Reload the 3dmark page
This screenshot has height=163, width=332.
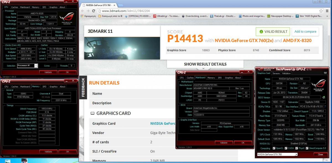(x=94, y=11)
